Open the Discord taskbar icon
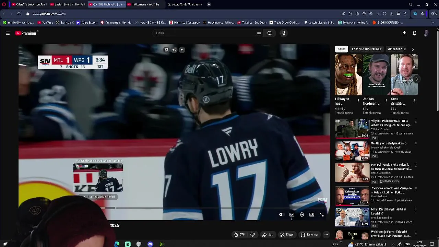Image resolution: width=439 pixels, height=247 pixels. [x=150, y=244]
